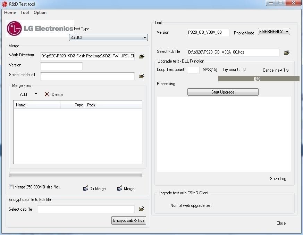303x235 pixels.
Task: Toggle Merge 250-390MB size files checkbox
Action: (11, 187)
